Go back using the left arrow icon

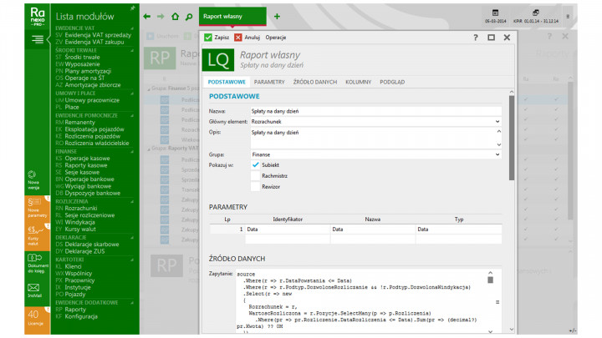pyautogui.click(x=147, y=16)
